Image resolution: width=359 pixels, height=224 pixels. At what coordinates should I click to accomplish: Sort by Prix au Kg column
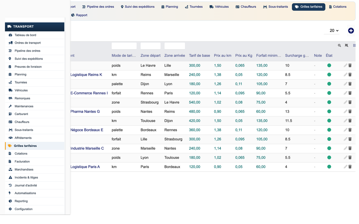(244, 56)
